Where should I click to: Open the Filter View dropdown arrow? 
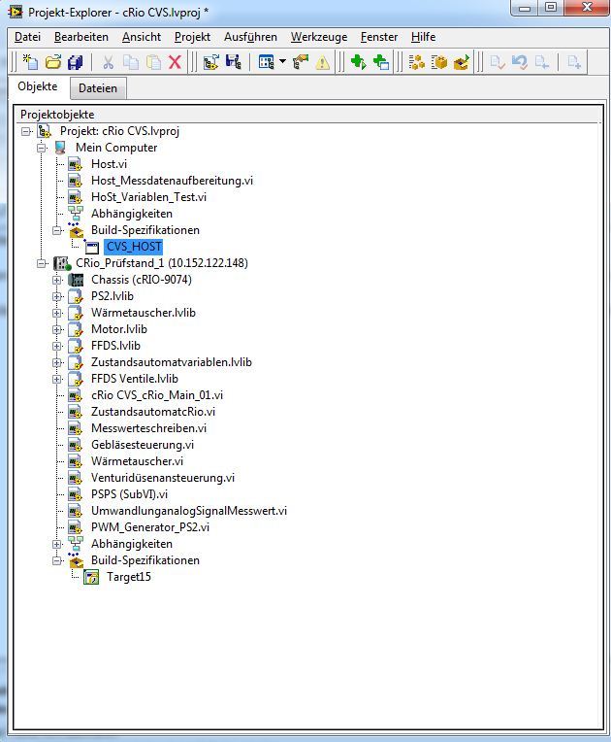(x=282, y=61)
